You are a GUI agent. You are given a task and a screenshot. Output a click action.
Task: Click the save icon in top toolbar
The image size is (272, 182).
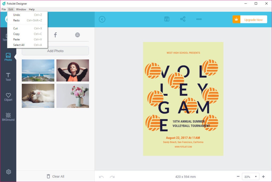(x=167, y=19)
